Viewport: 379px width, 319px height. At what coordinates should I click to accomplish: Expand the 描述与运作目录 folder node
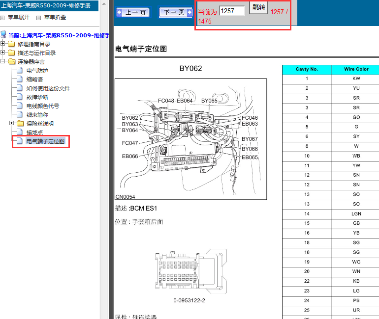point(2,53)
